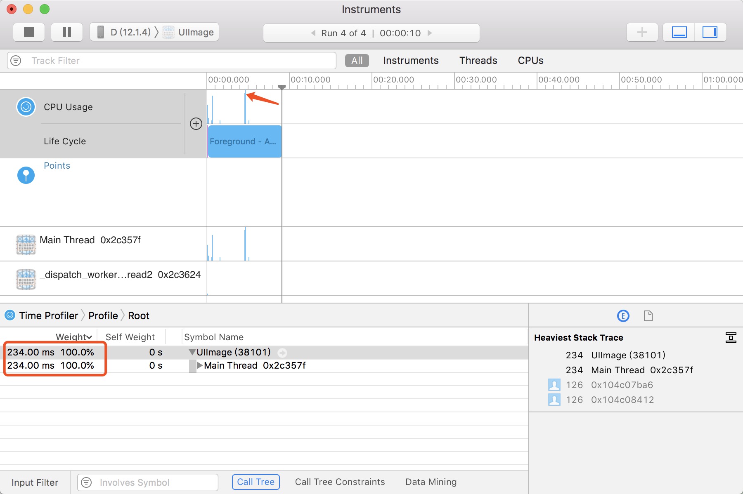743x494 pixels.
Task: Select the Life Cycle track label
Action: [x=65, y=141]
